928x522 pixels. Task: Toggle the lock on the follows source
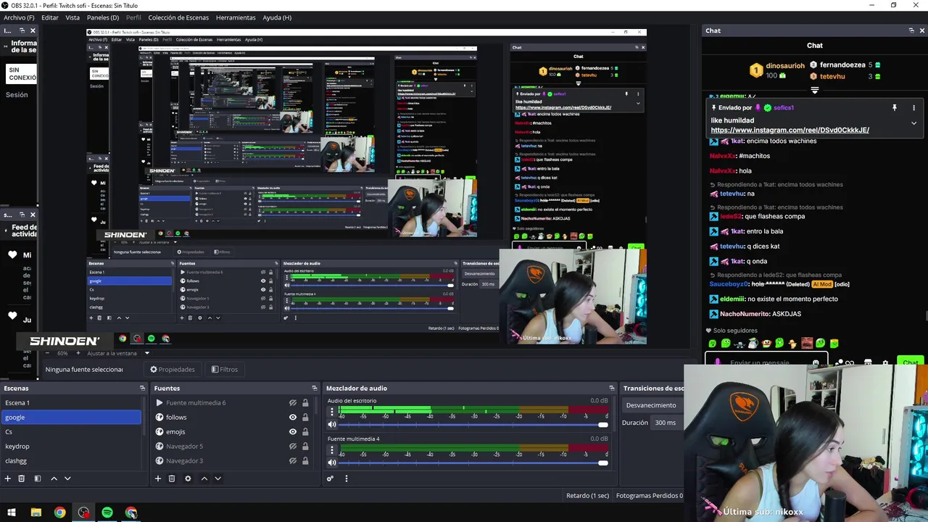click(x=305, y=418)
